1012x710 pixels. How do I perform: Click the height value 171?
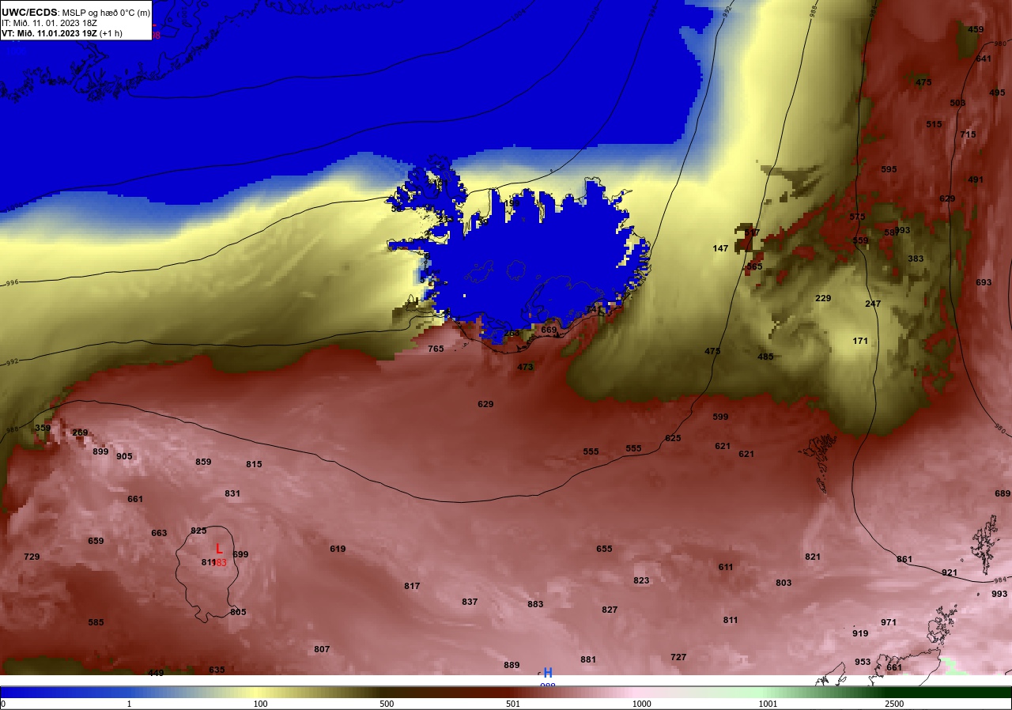[x=860, y=341]
